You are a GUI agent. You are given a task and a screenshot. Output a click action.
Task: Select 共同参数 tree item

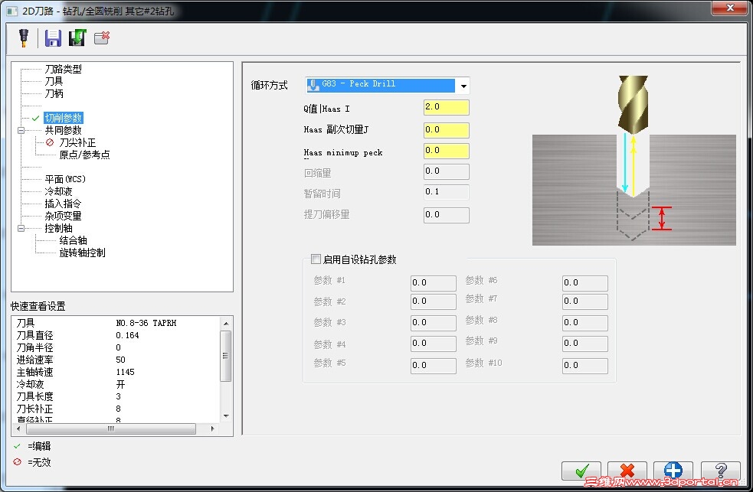click(63, 130)
